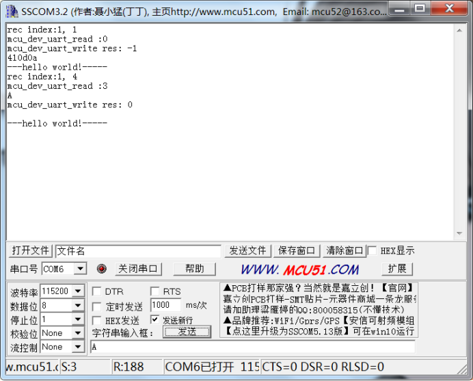Click the scroll up arrow of receive window
This screenshot has width=473, height=381.
point(459,30)
